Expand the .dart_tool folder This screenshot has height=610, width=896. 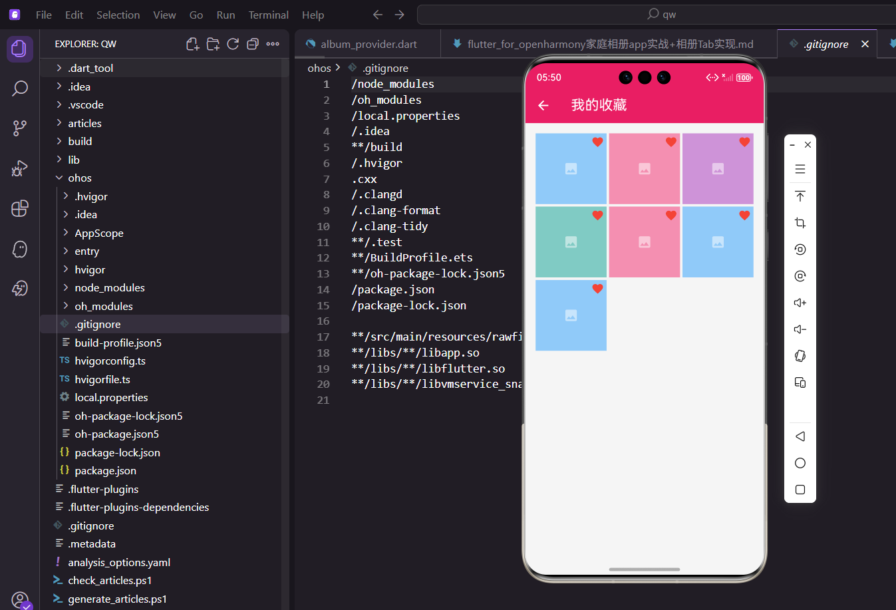pyautogui.click(x=164, y=68)
